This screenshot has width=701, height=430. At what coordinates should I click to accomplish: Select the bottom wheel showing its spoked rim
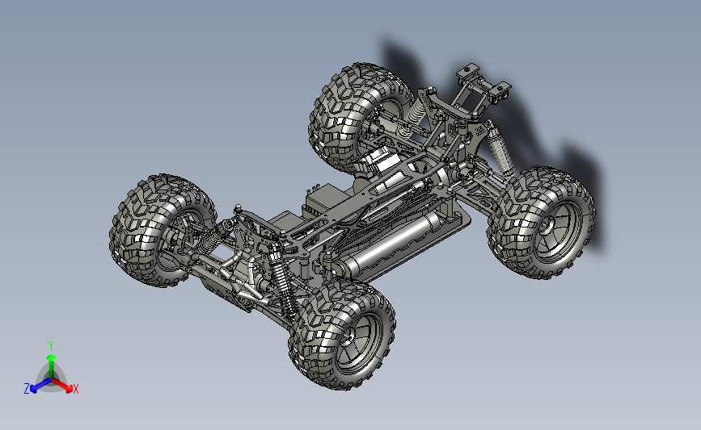(342, 334)
